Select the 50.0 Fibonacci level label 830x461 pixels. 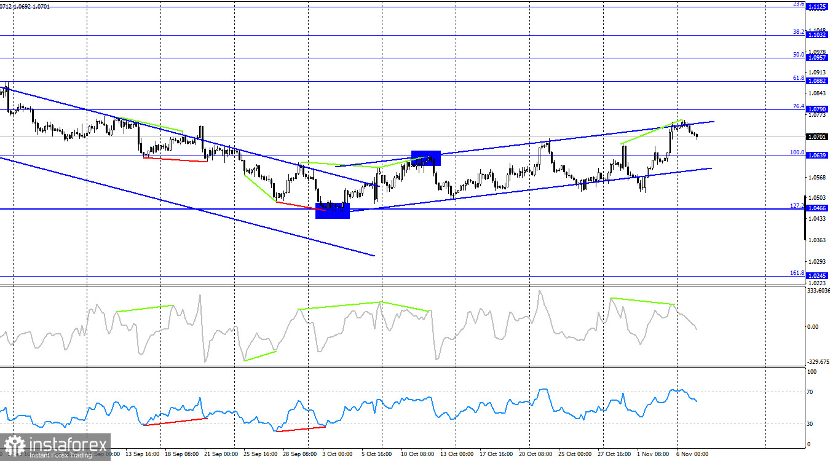point(798,54)
